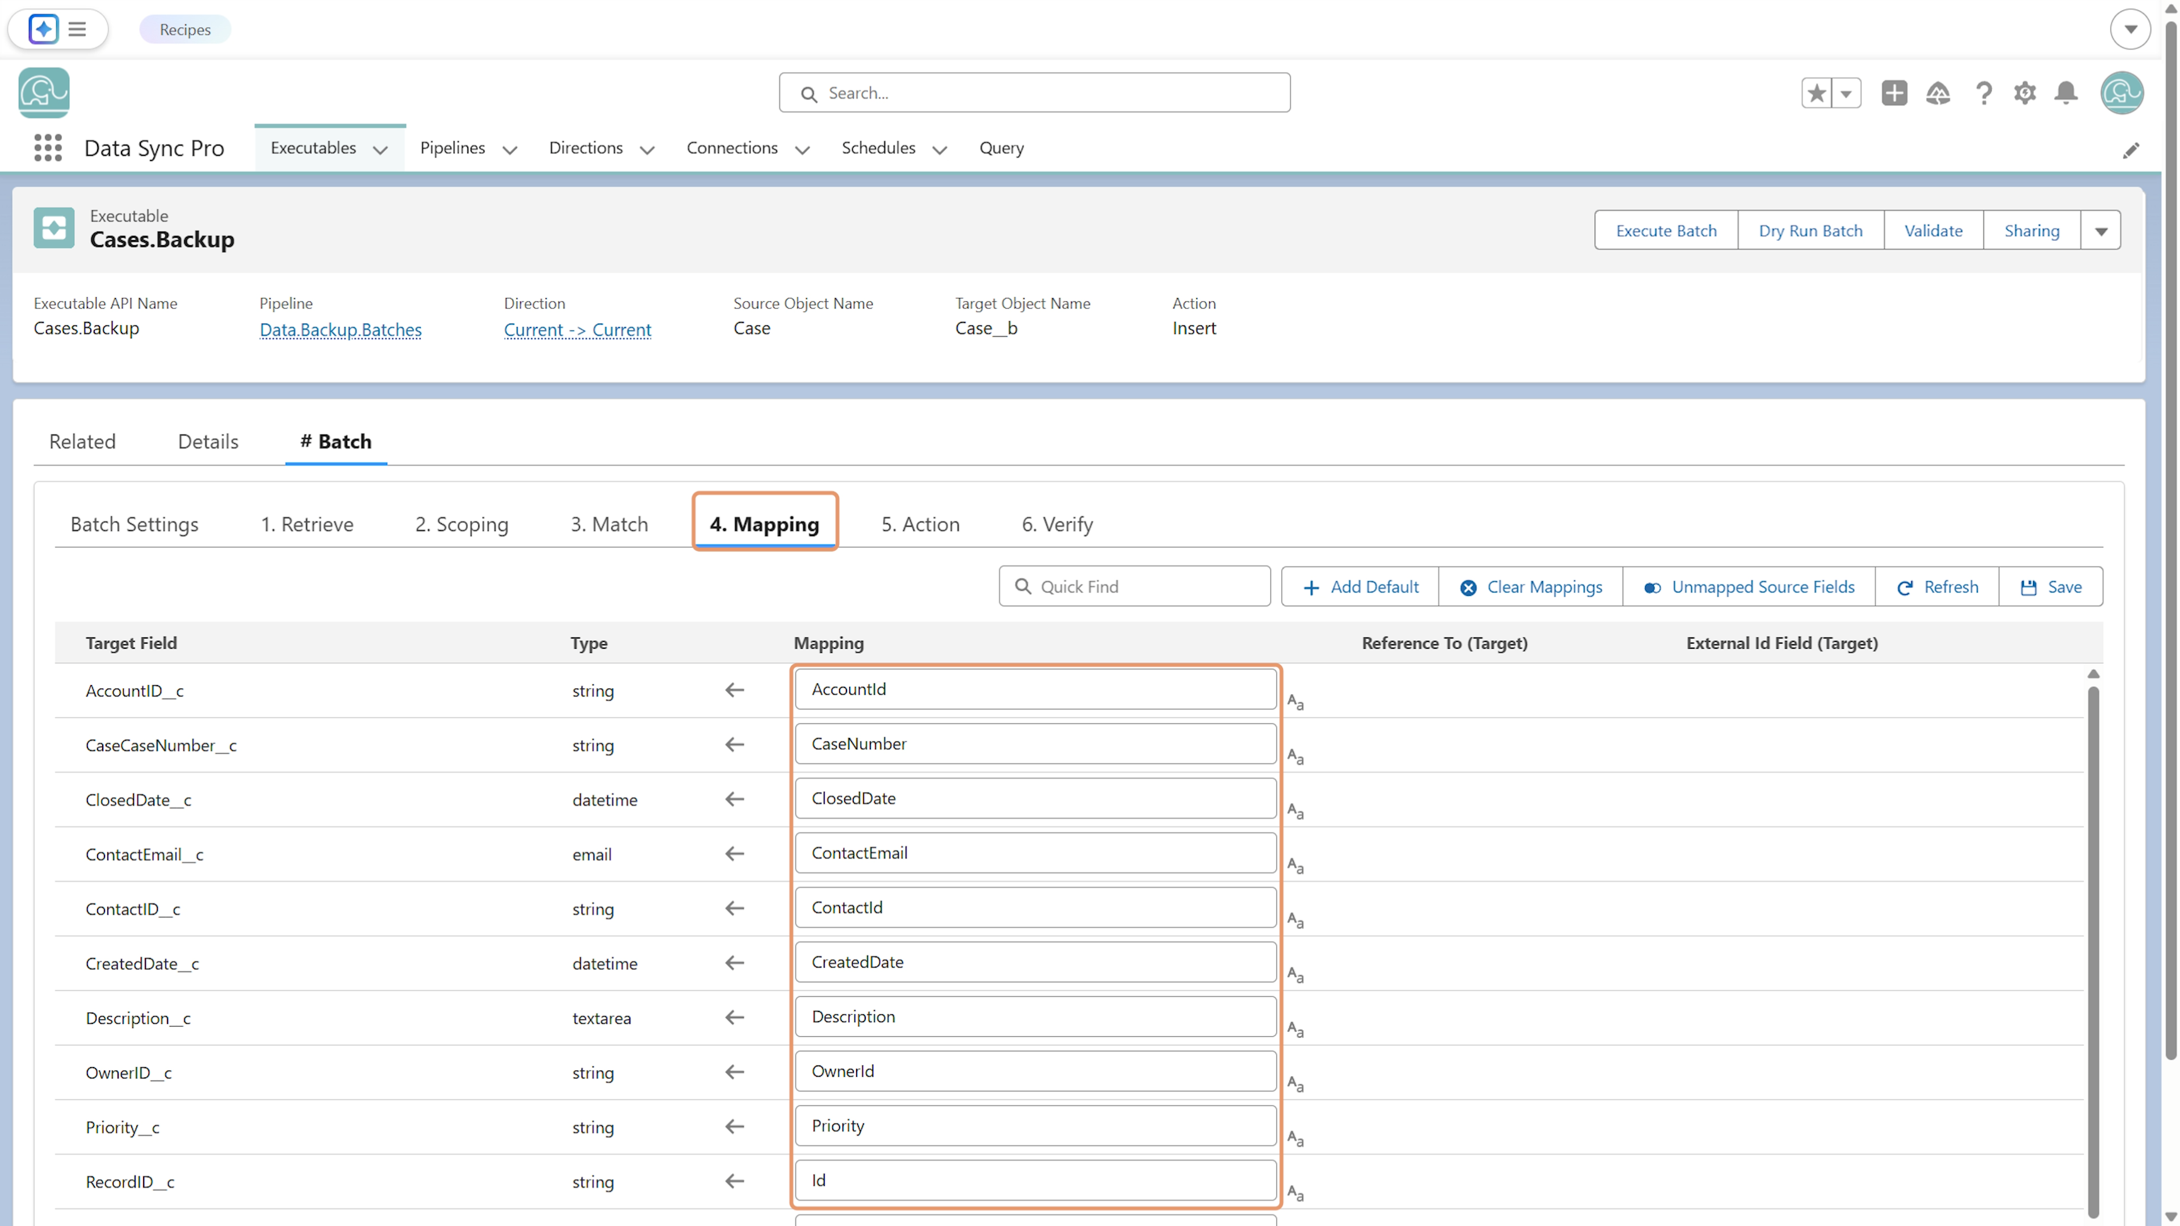
Task: Click the Aa formula icon beside ContactEmail mapping
Action: tap(1296, 866)
